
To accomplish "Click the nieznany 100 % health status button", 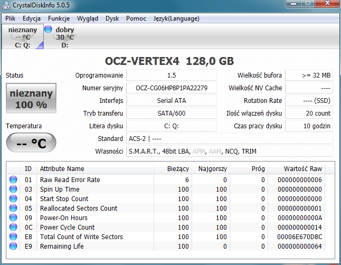I will coord(31,98).
